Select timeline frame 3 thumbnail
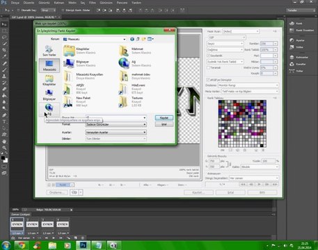The height and width of the screenshot is (250, 318). click(x=47, y=224)
